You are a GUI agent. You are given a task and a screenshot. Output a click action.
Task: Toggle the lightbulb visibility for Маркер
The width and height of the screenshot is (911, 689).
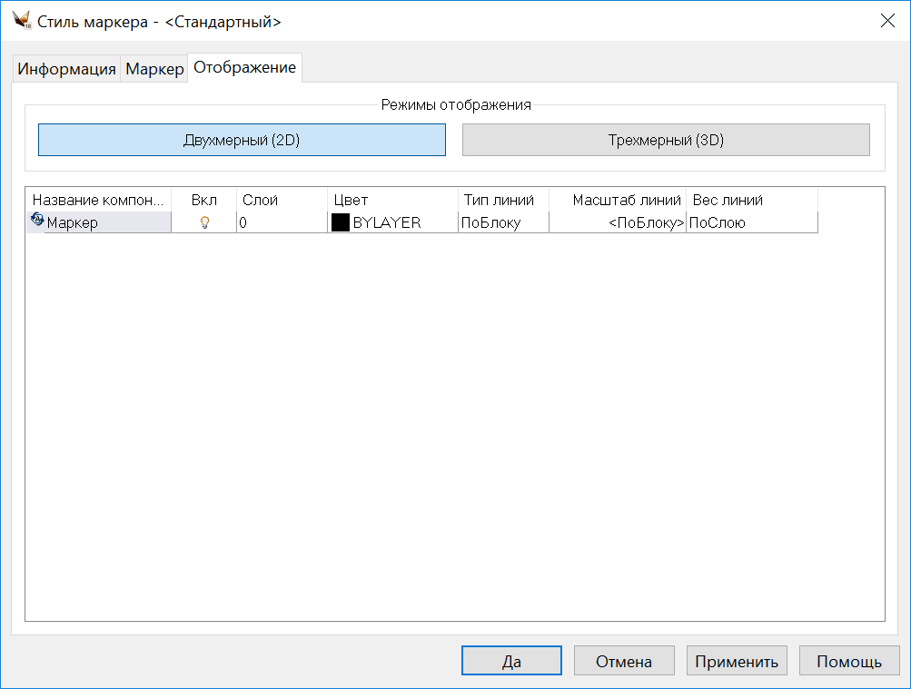click(x=204, y=222)
